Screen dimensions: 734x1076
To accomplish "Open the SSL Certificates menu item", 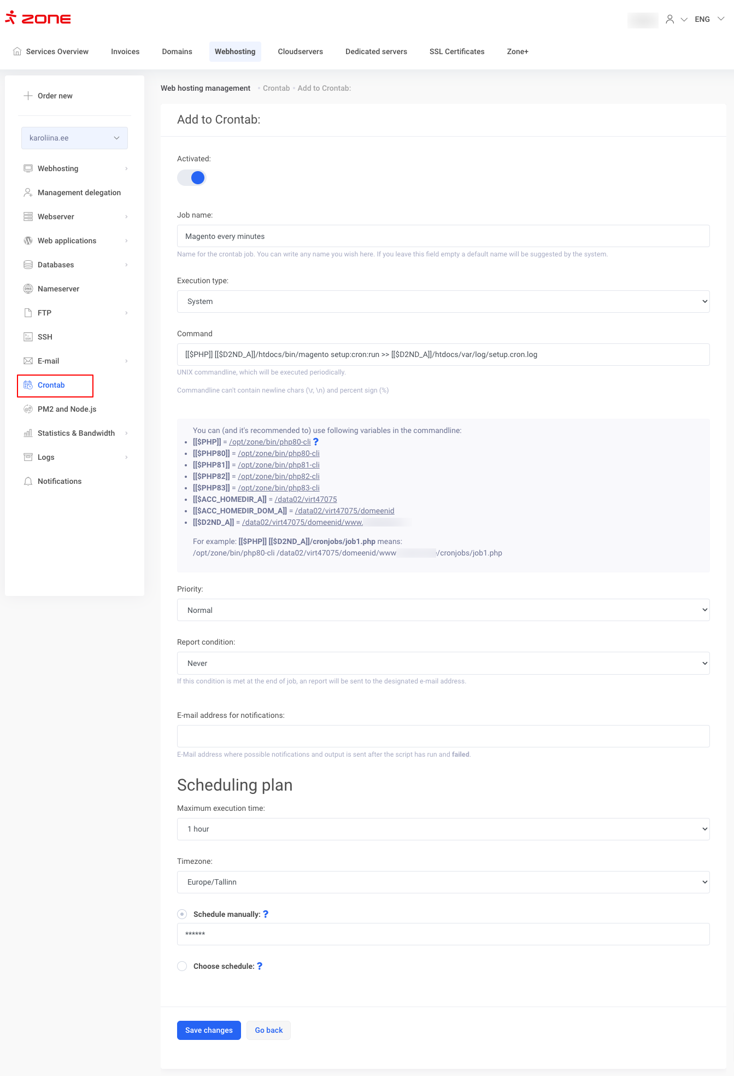I will (x=456, y=51).
